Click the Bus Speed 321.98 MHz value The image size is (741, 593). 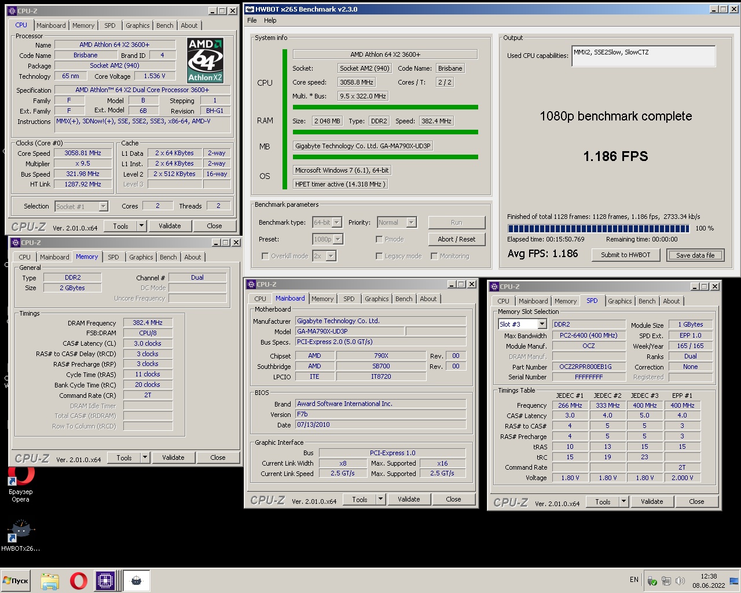coord(83,174)
